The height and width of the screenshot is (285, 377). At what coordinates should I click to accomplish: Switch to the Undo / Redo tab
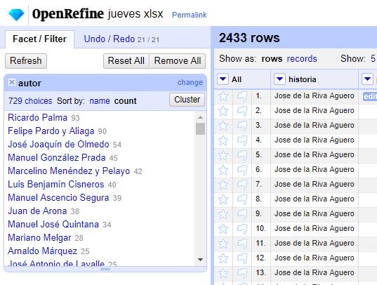tap(121, 39)
